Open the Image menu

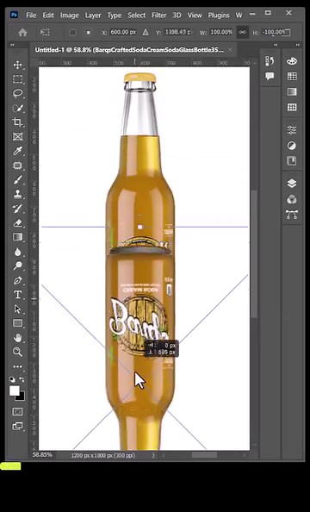point(69,15)
